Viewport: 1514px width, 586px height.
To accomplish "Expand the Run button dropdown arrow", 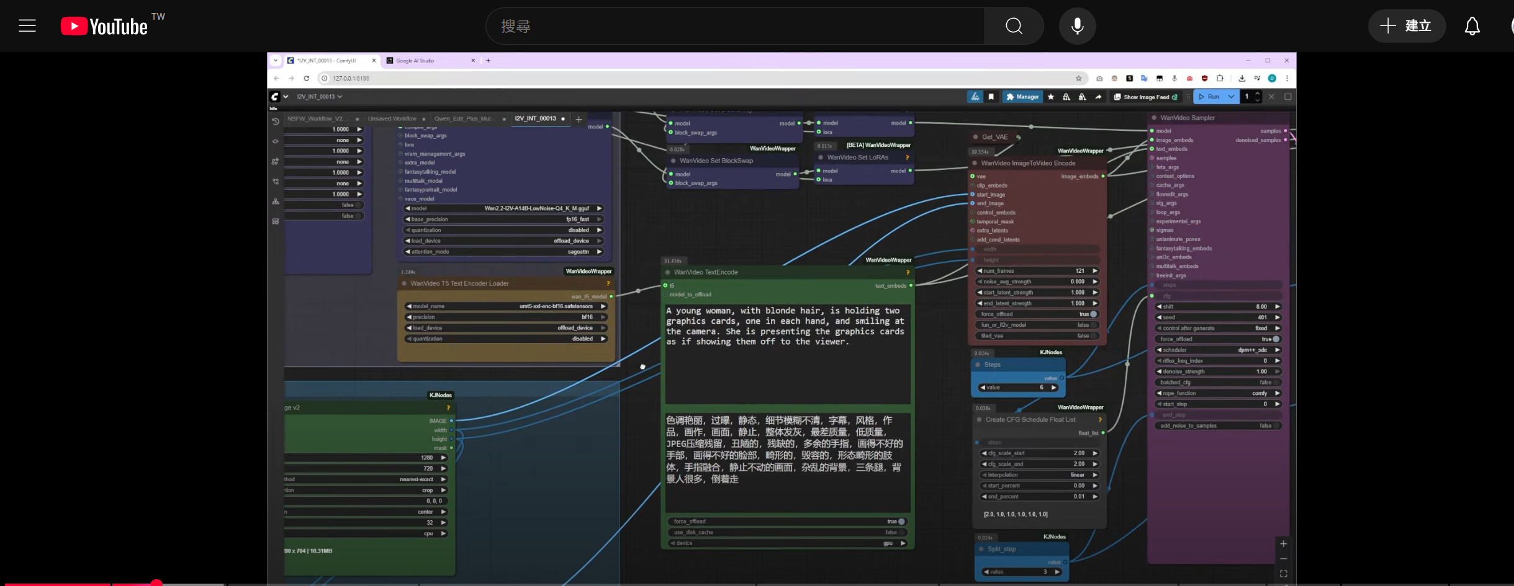I will [x=1231, y=97].
